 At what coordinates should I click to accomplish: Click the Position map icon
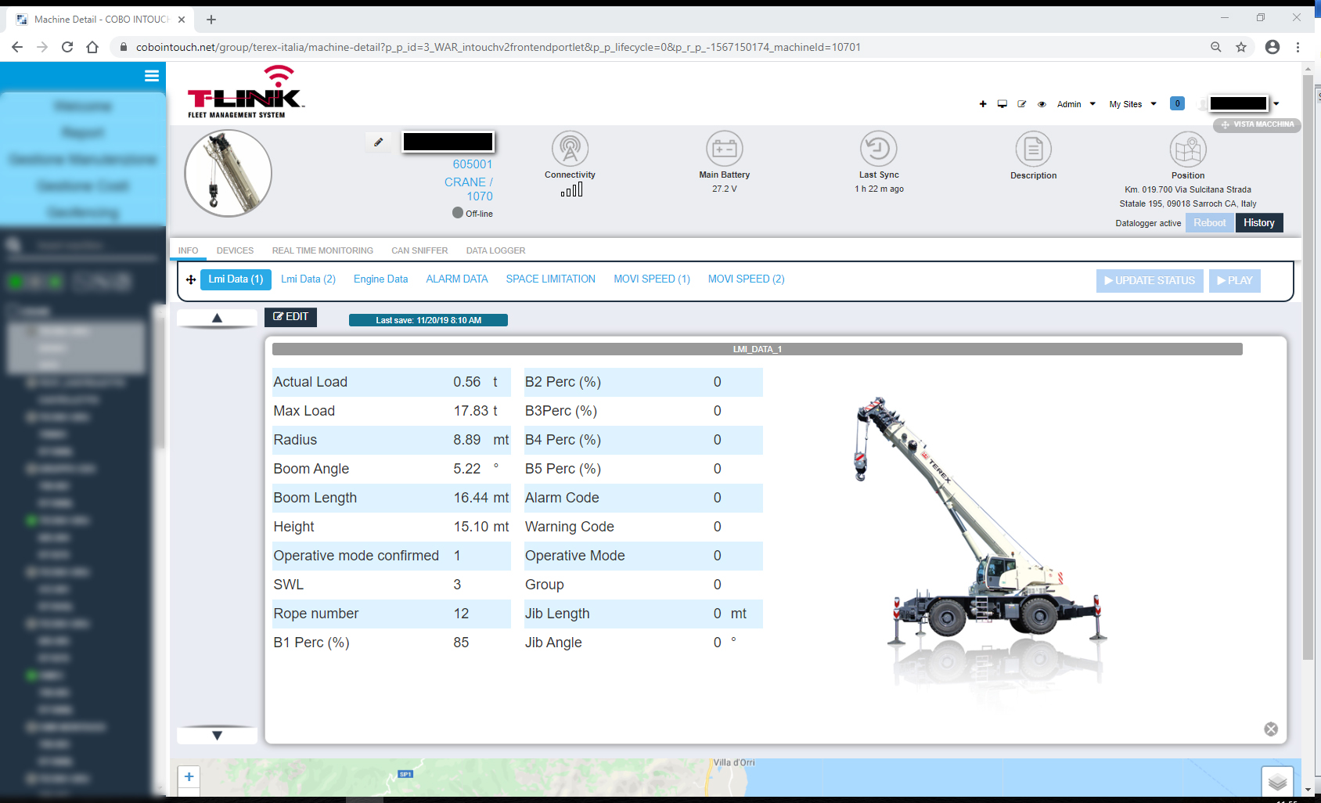point(1187,149)
